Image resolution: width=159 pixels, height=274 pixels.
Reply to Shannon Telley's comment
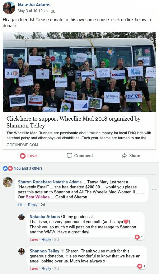(46, 269)
